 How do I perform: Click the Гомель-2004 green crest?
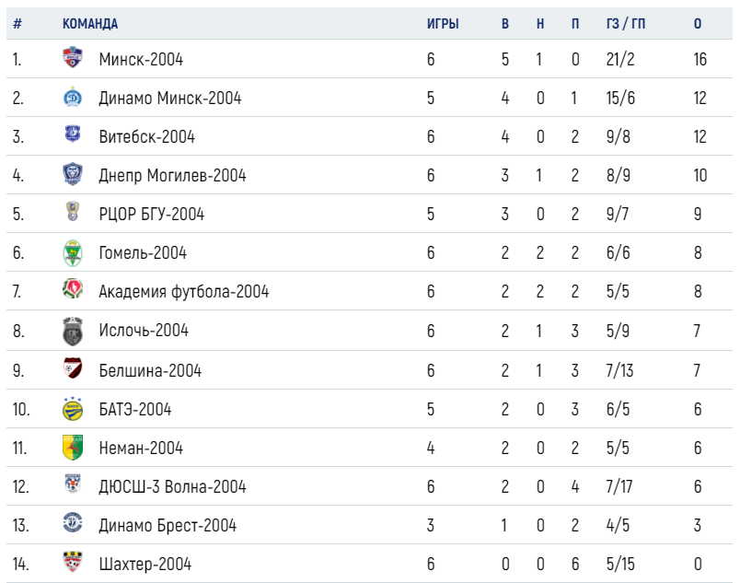click(x=73, y=253)
